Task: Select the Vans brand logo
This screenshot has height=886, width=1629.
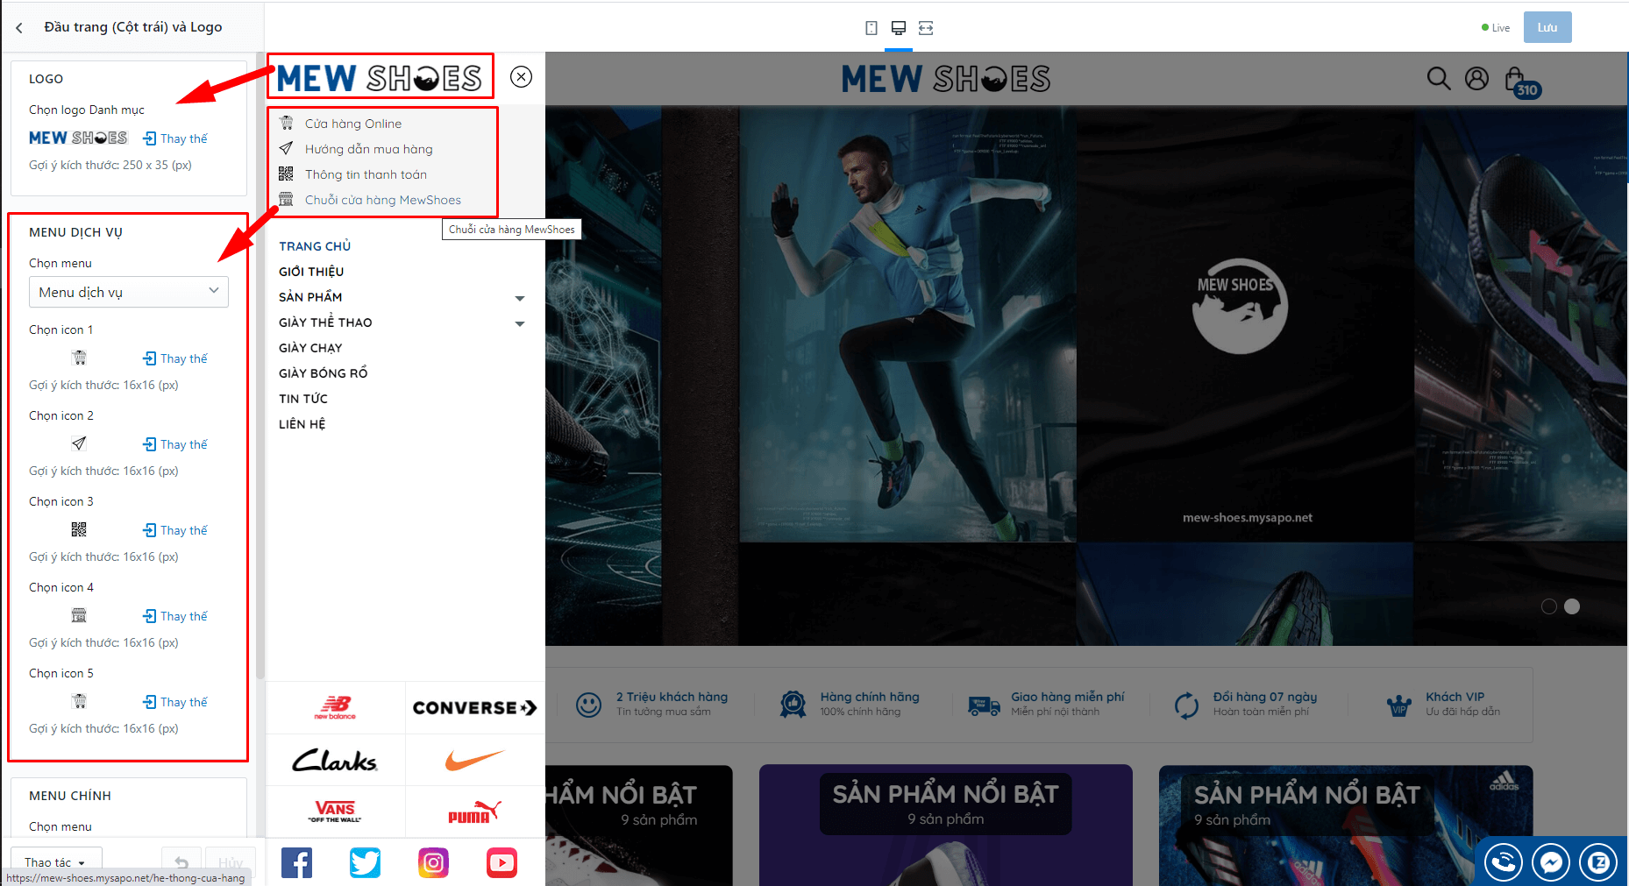Action: point(335,812)
